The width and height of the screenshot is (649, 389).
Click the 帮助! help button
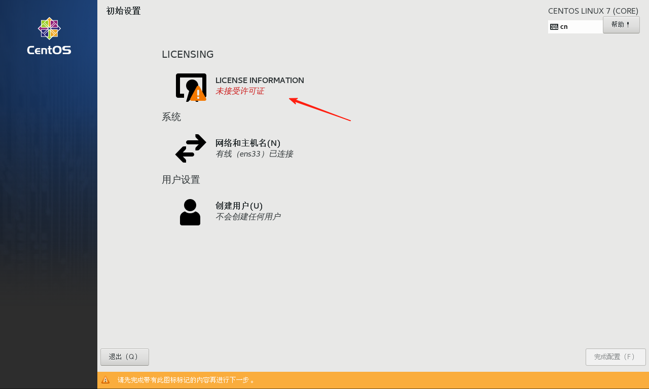pyautogui.click(x=621, y=25)
